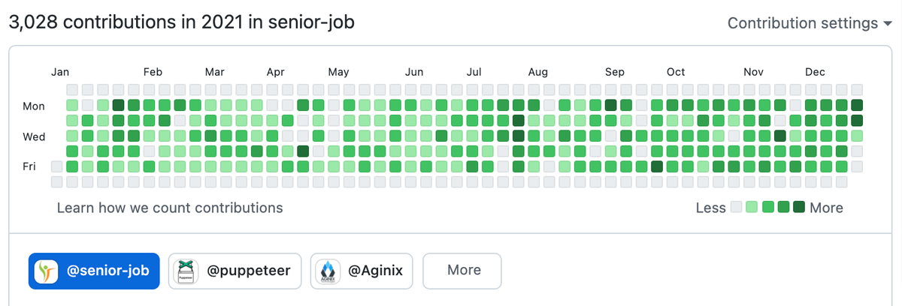Click the gray legend swatch beside Less
The width and height of the screenshot is (902, 306).
click(737, 208)
